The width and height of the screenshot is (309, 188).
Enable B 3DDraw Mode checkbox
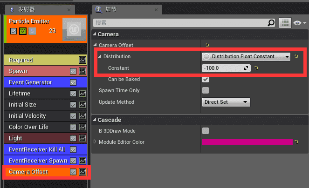[x=206, y=131]
